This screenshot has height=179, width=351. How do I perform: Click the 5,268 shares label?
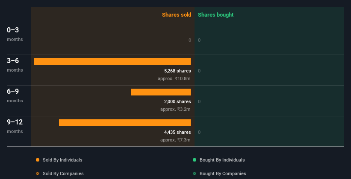click(177, 71)
